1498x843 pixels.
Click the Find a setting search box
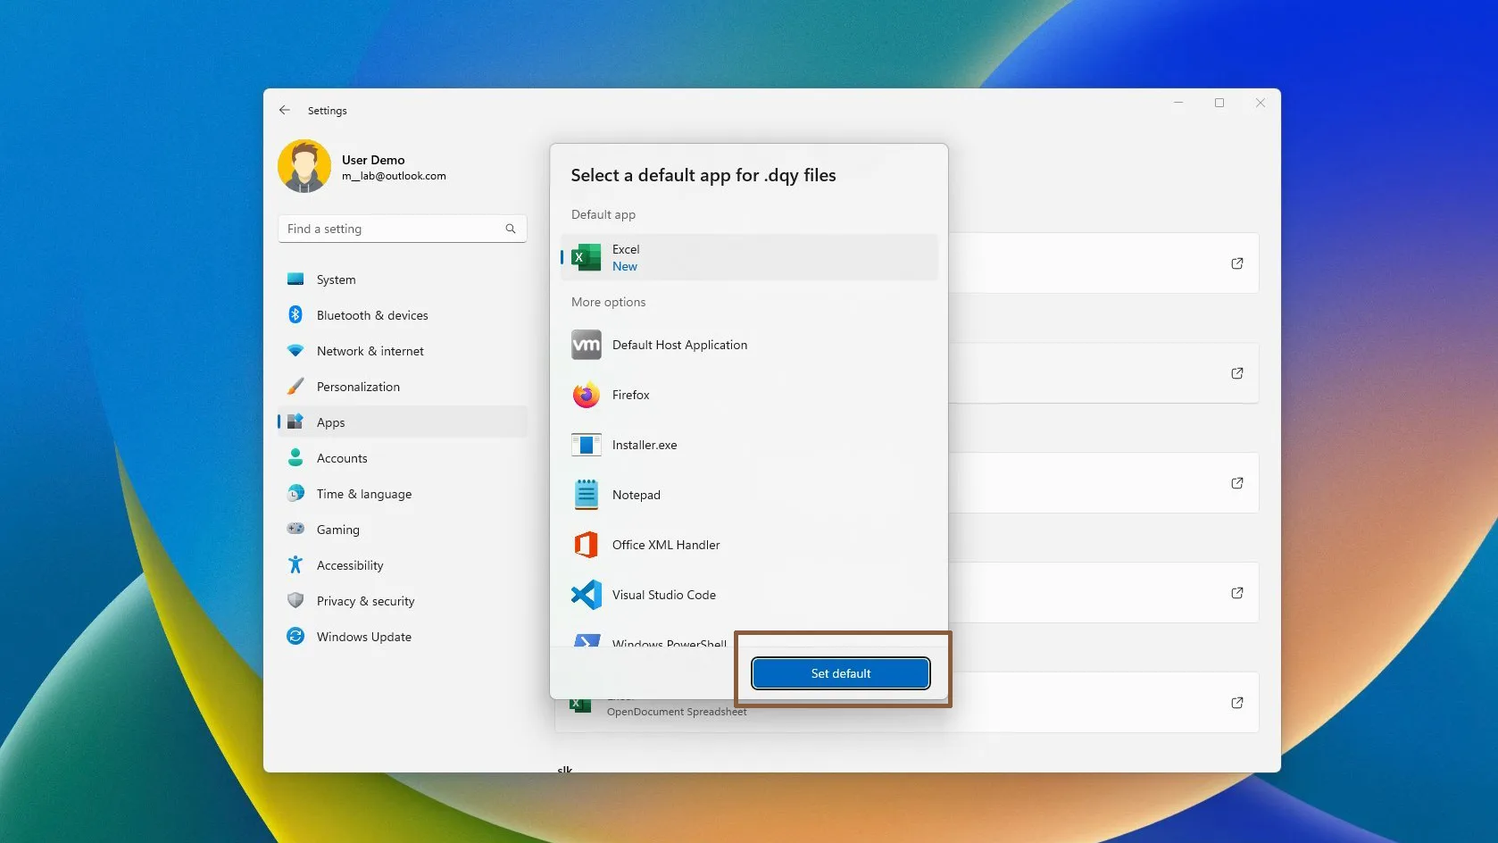403,229
